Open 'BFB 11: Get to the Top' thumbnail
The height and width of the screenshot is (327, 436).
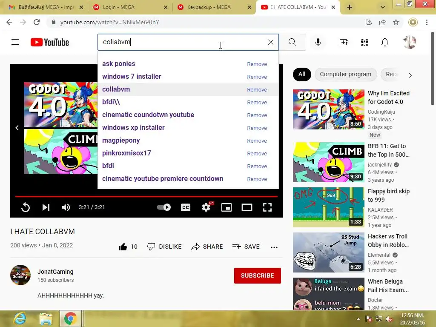pyautogui.click(x=328, y=162)
